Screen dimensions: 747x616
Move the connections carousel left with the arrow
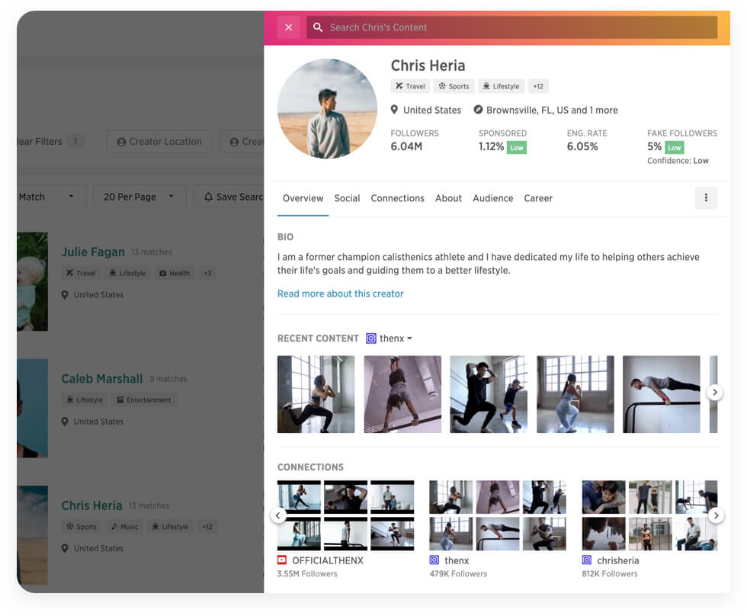click(x=278, y=515)
